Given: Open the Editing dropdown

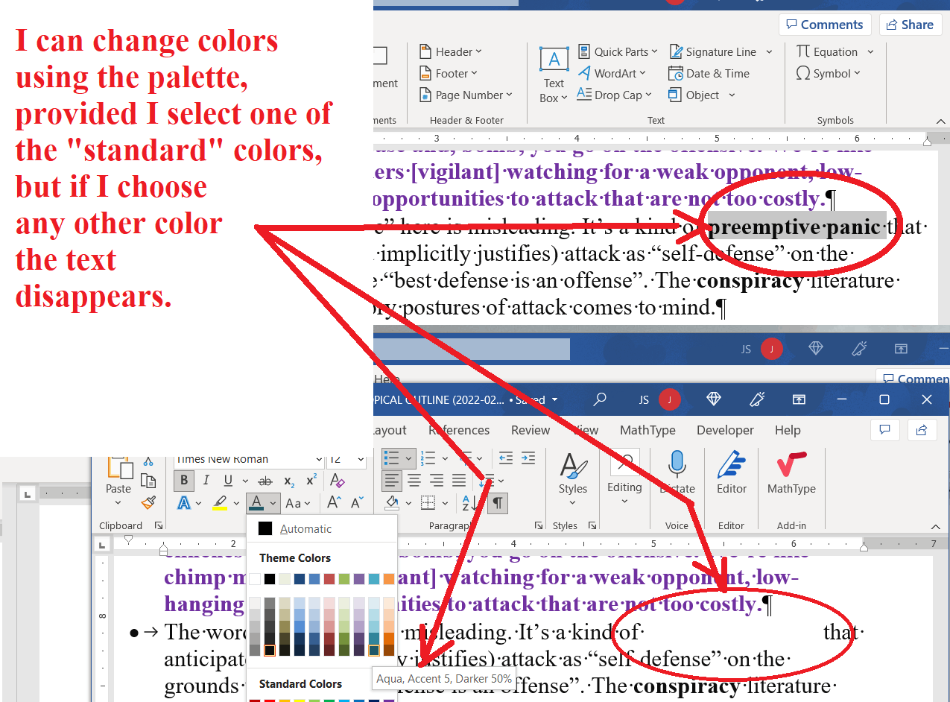Looking at the screenshot, I should (x=624, y=477).
